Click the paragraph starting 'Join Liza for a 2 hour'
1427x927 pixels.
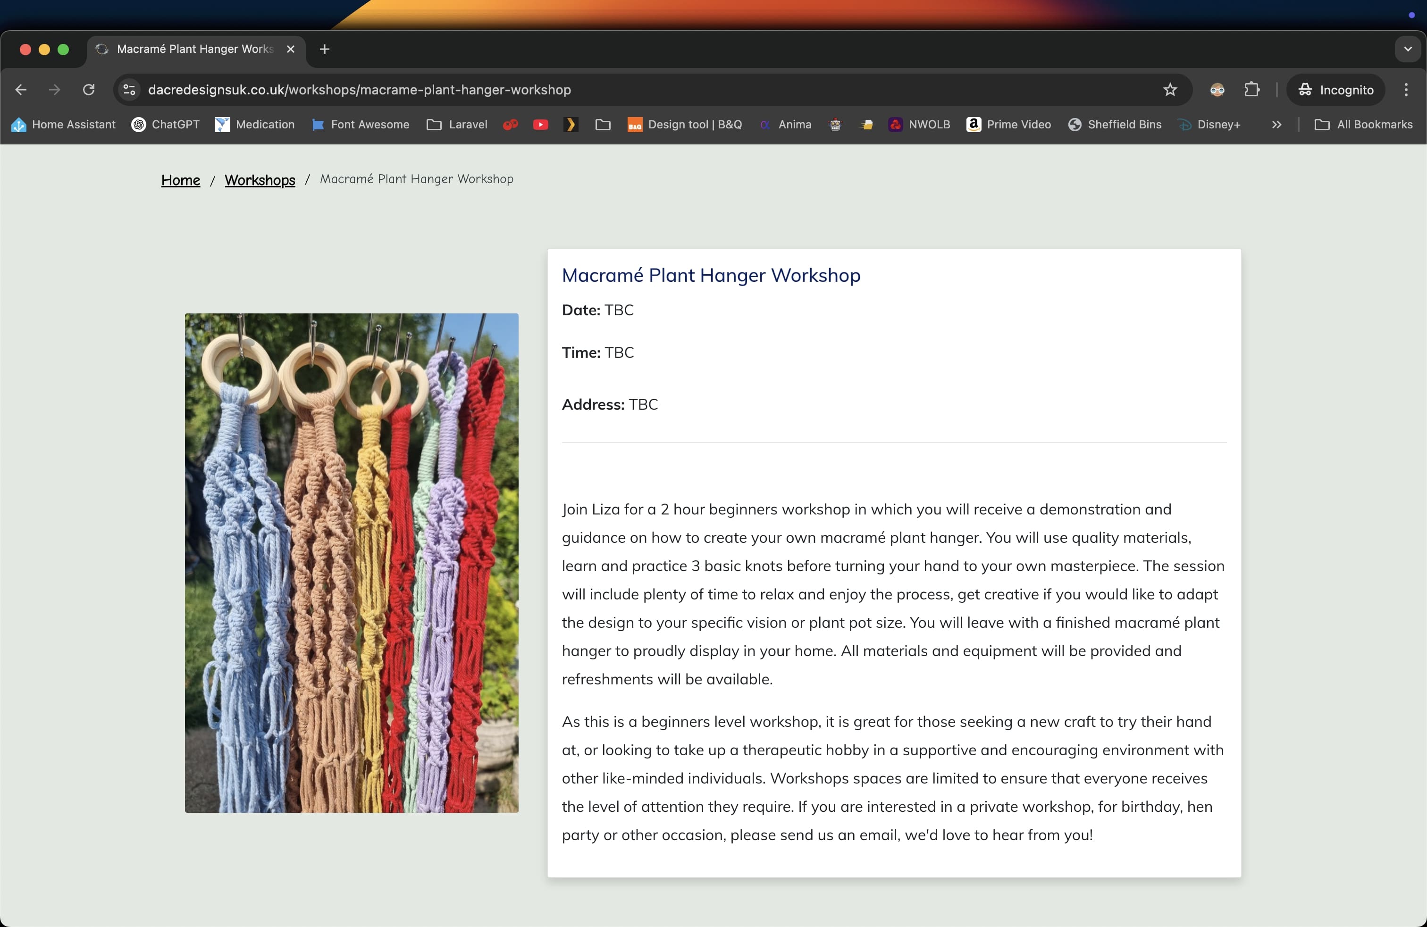pos(893,594)
